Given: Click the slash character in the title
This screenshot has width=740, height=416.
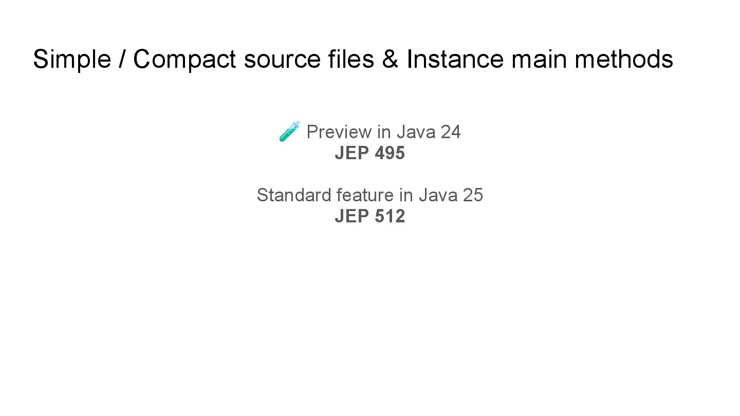Looking at the screenshot, I should tap(122, 59).
